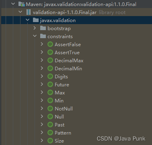Select the 'NotNull' class name

coord(64,109)
